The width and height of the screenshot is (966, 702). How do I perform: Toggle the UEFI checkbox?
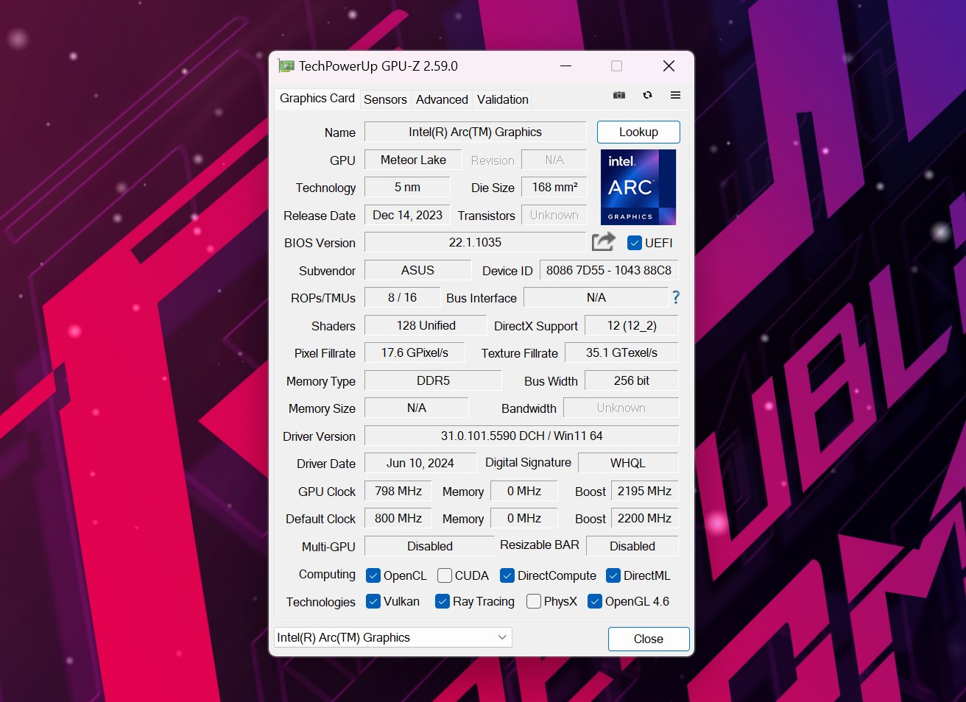click(634, 243)
